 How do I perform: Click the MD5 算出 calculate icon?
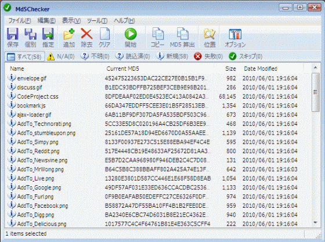pos(182,38)
